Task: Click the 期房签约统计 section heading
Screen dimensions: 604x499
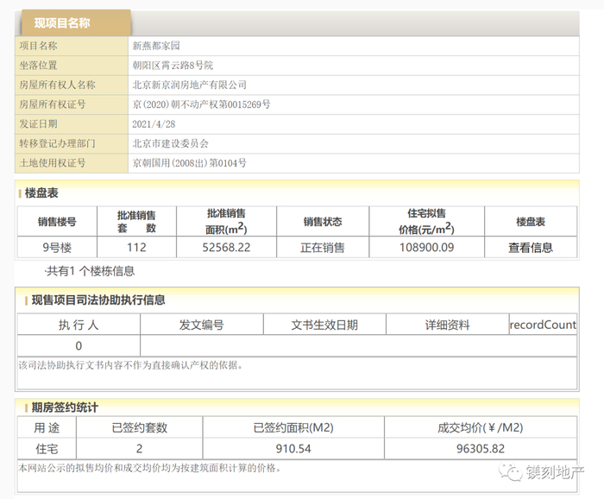Action: [65, 407]
